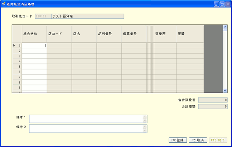Click 組合せNo. cell in row 4
232x147 pixels.
(34, 61)
